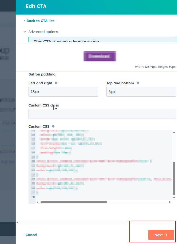Click the left arrow of the horizontal scrollbar
Image resolution: width=177 pixels, height=244 pixels.
pos(38,202)
